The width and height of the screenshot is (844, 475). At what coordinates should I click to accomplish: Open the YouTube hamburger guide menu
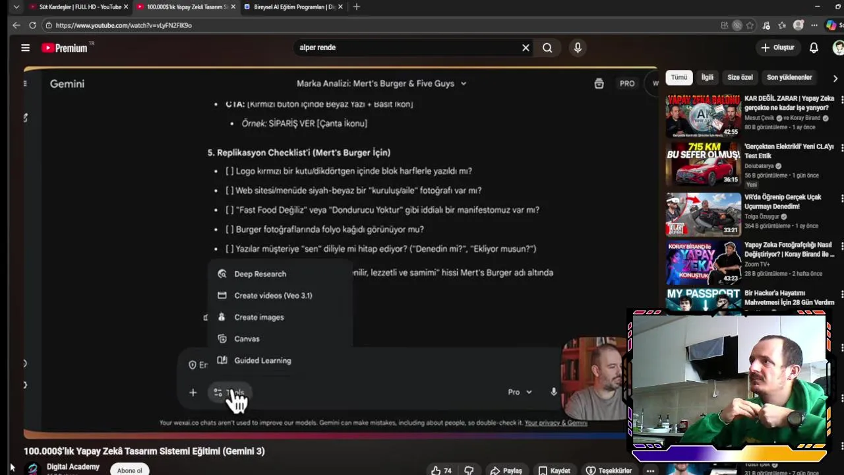pyautogui.click(x=25, y=47)
